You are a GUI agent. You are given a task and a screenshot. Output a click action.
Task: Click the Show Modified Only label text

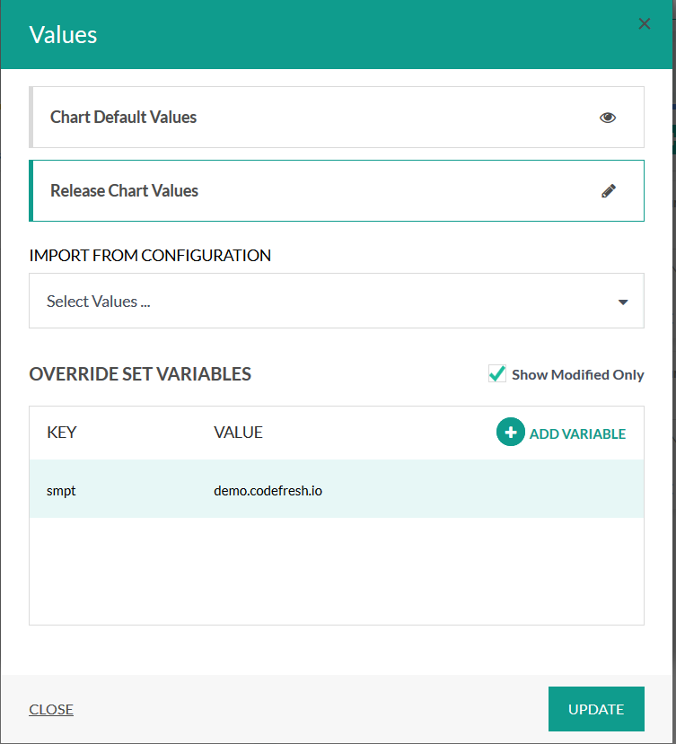point(577,375)
